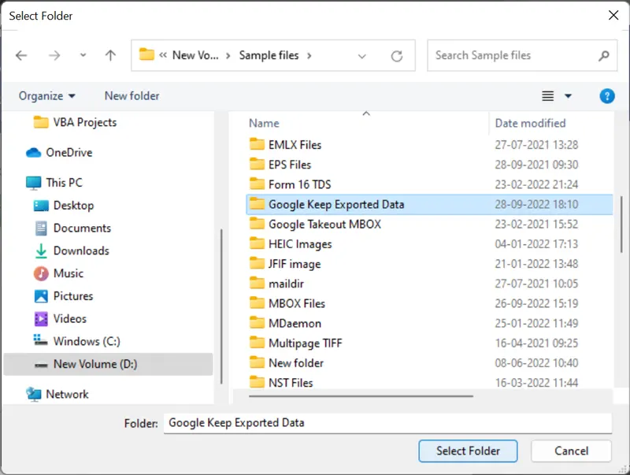The image size is (630, 475).
Task: Click New folder in the toolbar
Action: pos(132,96)
